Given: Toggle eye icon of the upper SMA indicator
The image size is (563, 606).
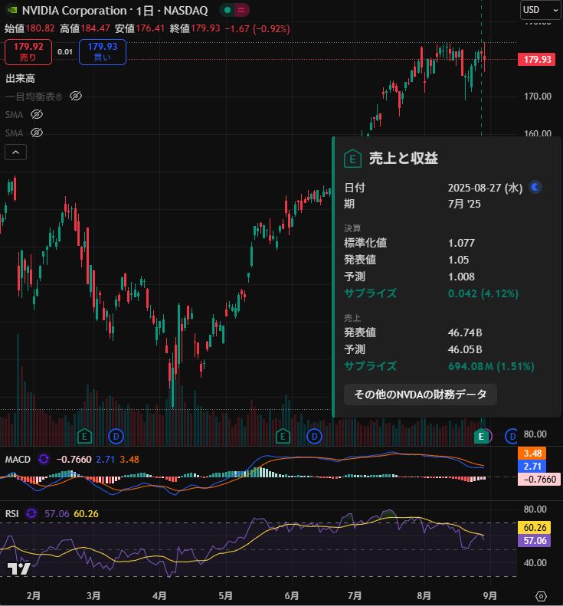Looking at the screenshot, I should (x=37, y=114).
